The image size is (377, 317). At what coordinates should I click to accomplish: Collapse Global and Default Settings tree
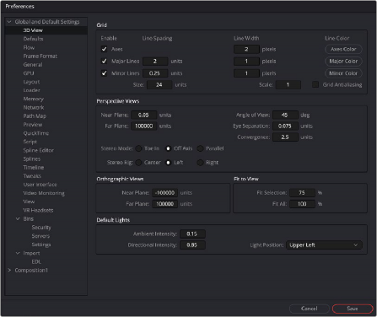9,22
